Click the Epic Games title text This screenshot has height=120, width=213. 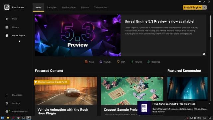point(18,7)
